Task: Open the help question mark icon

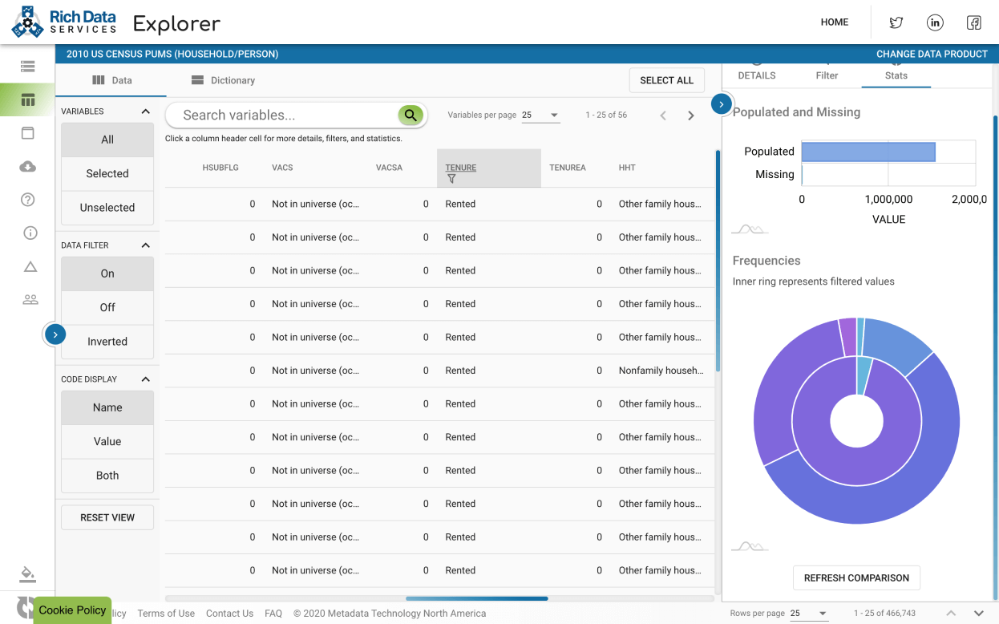Action: point(28,200)
